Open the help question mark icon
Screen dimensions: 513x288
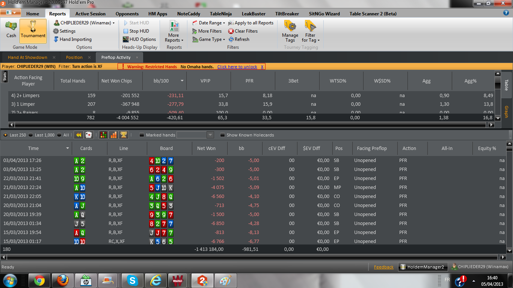(x=506, y=13)
